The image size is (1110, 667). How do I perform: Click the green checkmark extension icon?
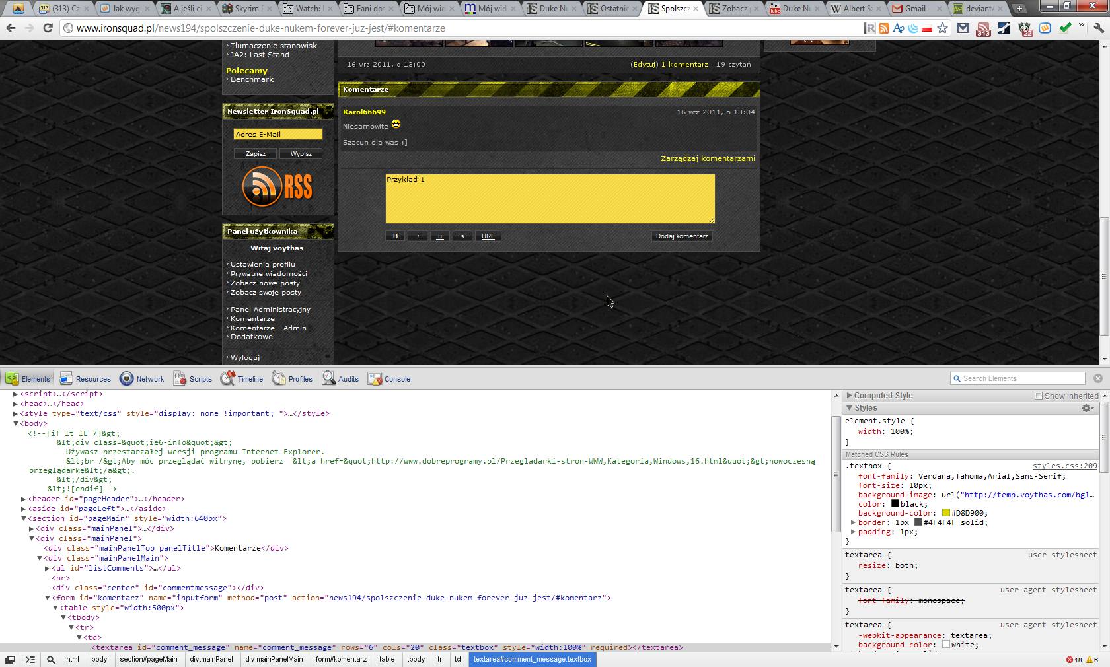click(x=1065, y=28)
